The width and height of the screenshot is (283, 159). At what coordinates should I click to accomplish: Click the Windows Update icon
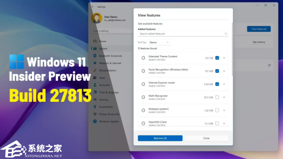point(95,121)
